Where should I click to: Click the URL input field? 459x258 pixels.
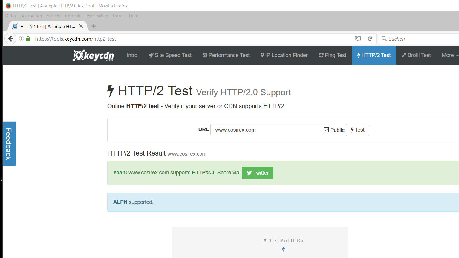point(266,130)
